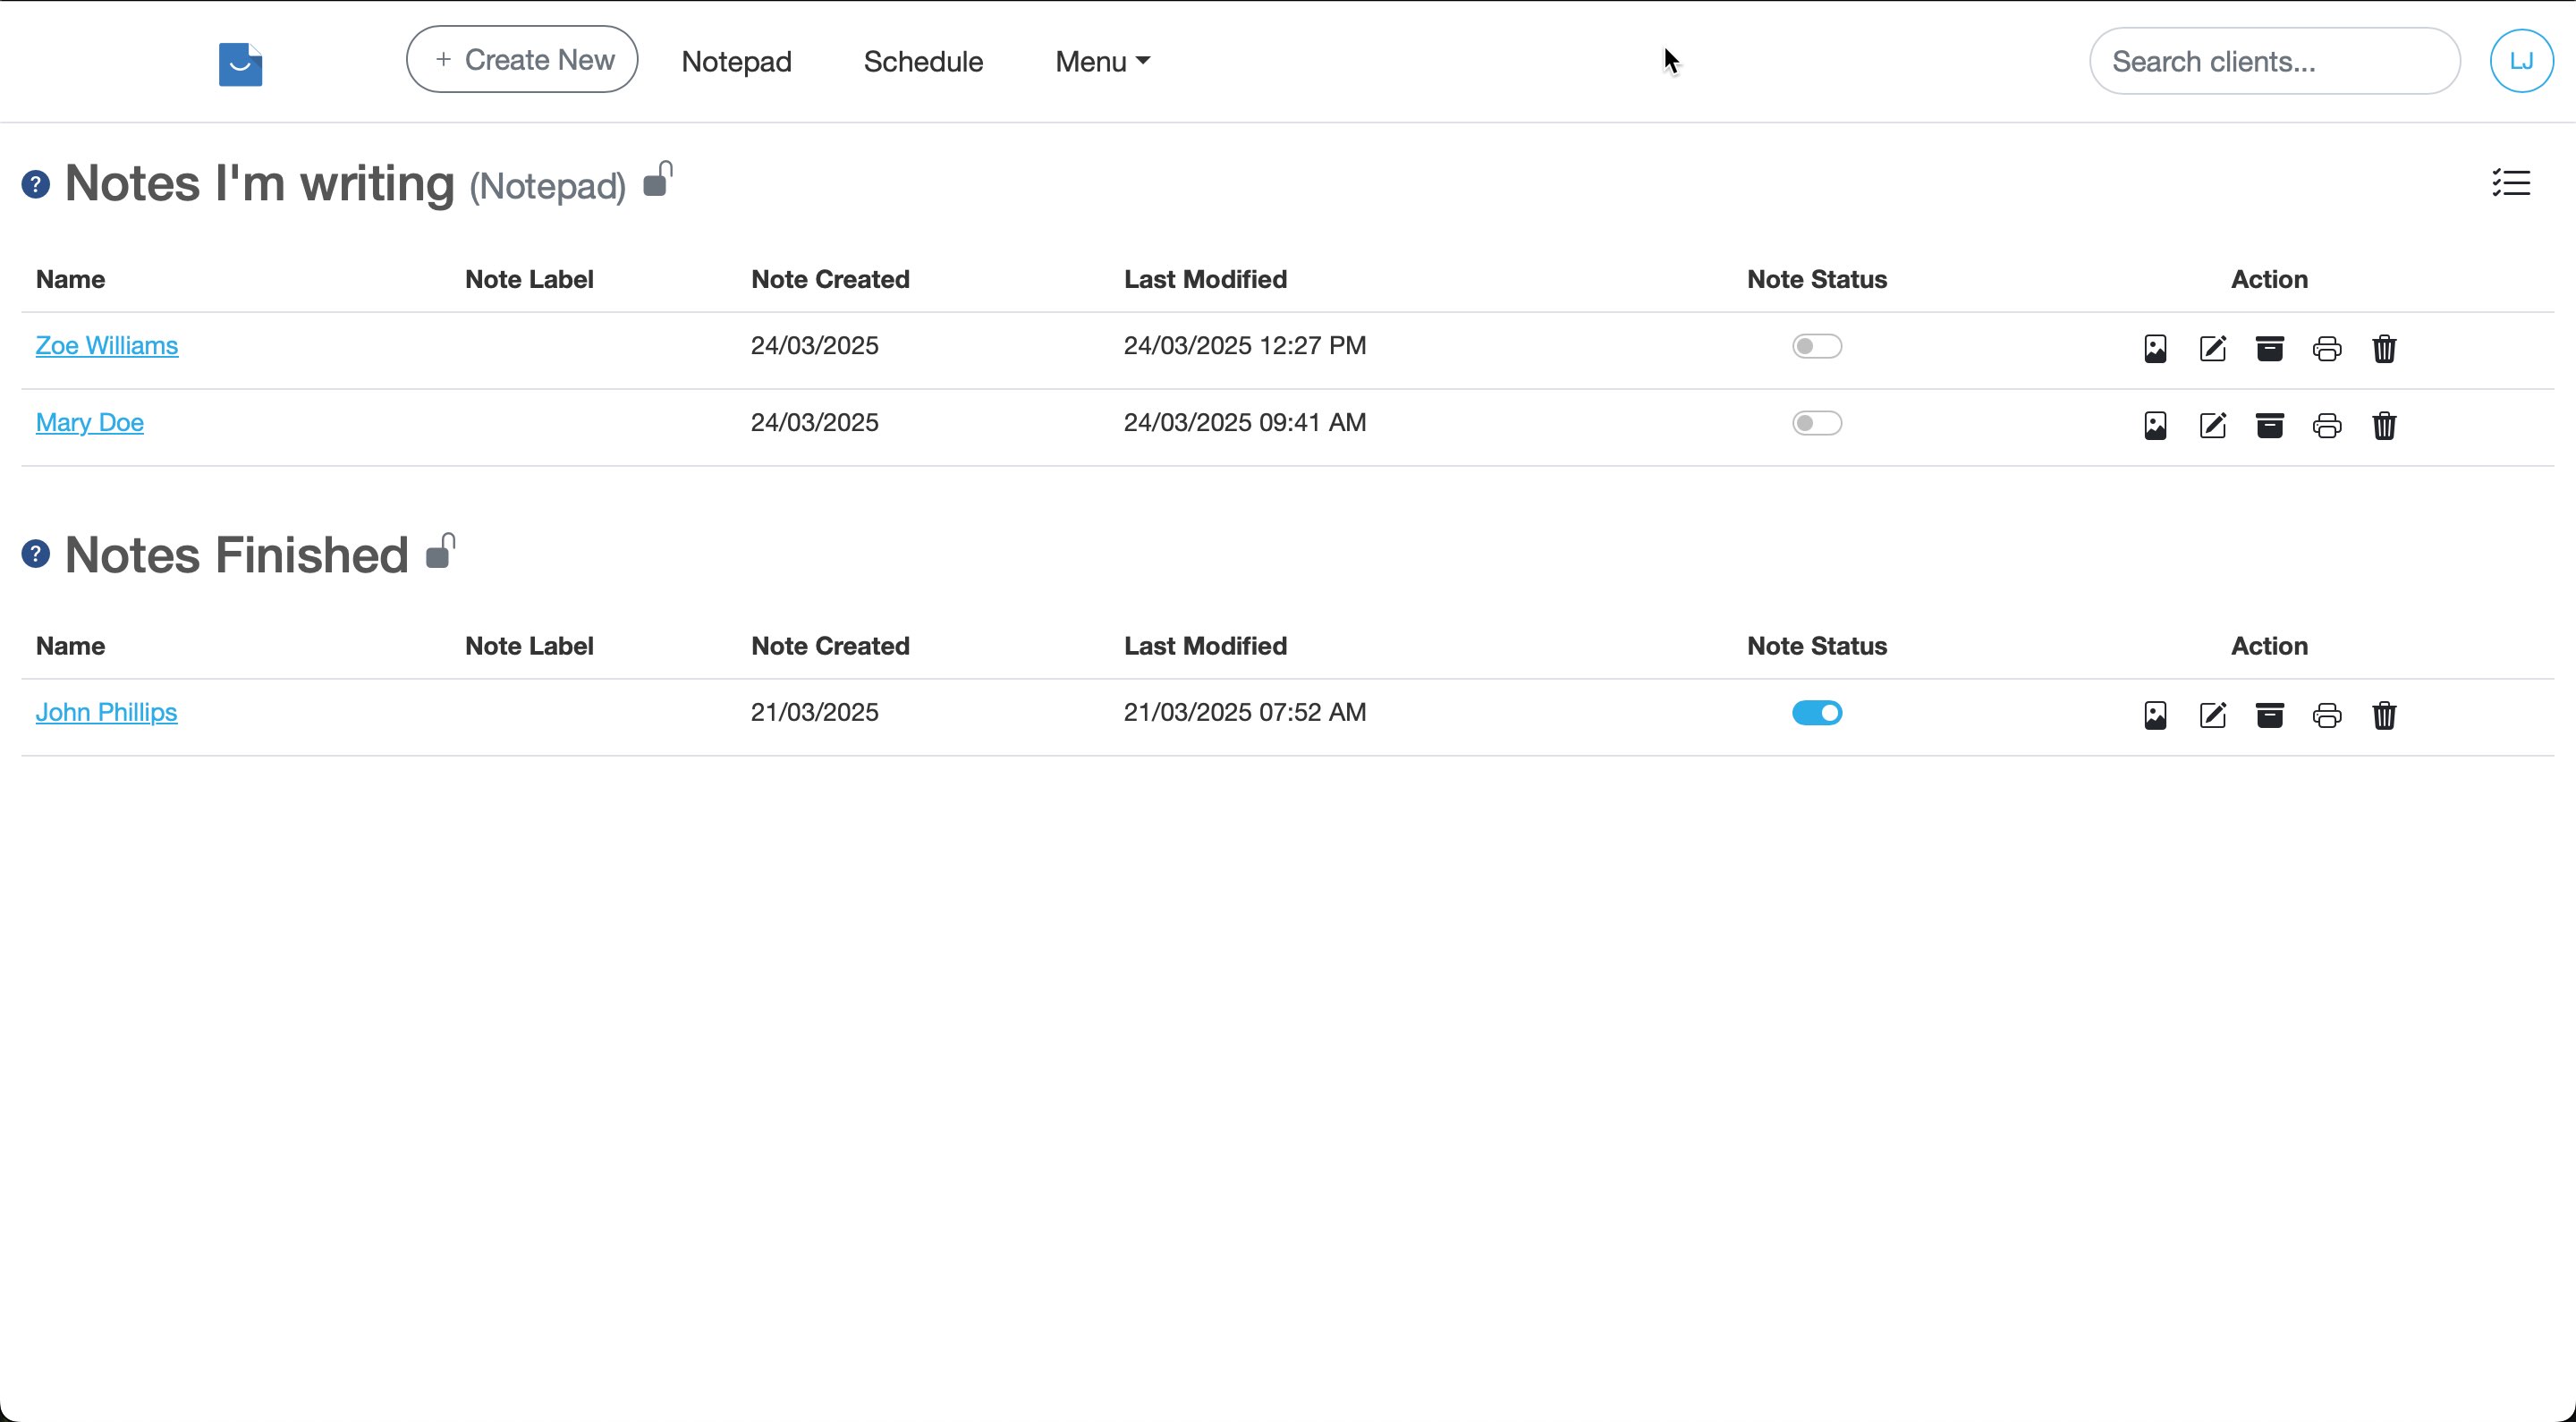Image resolution: width=2576 pixels, height=1422 pixels.
Task: Toggle note status for Zoe Williams
Action: (x=1817, y=346)
